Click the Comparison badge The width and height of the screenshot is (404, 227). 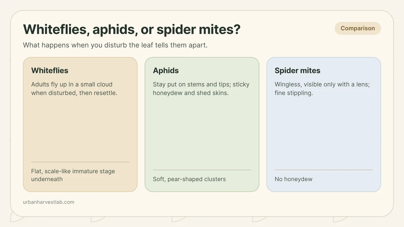tap(358, 28)
